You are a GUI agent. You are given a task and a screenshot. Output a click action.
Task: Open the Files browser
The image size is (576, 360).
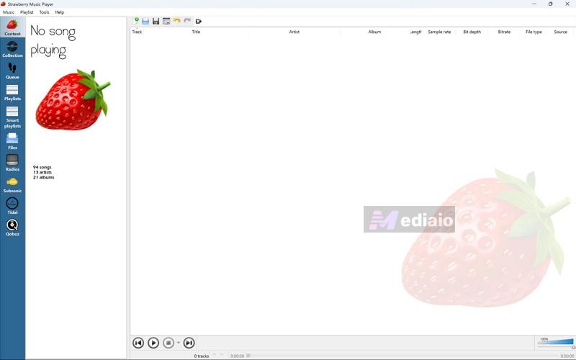click(x=12, y=140)
